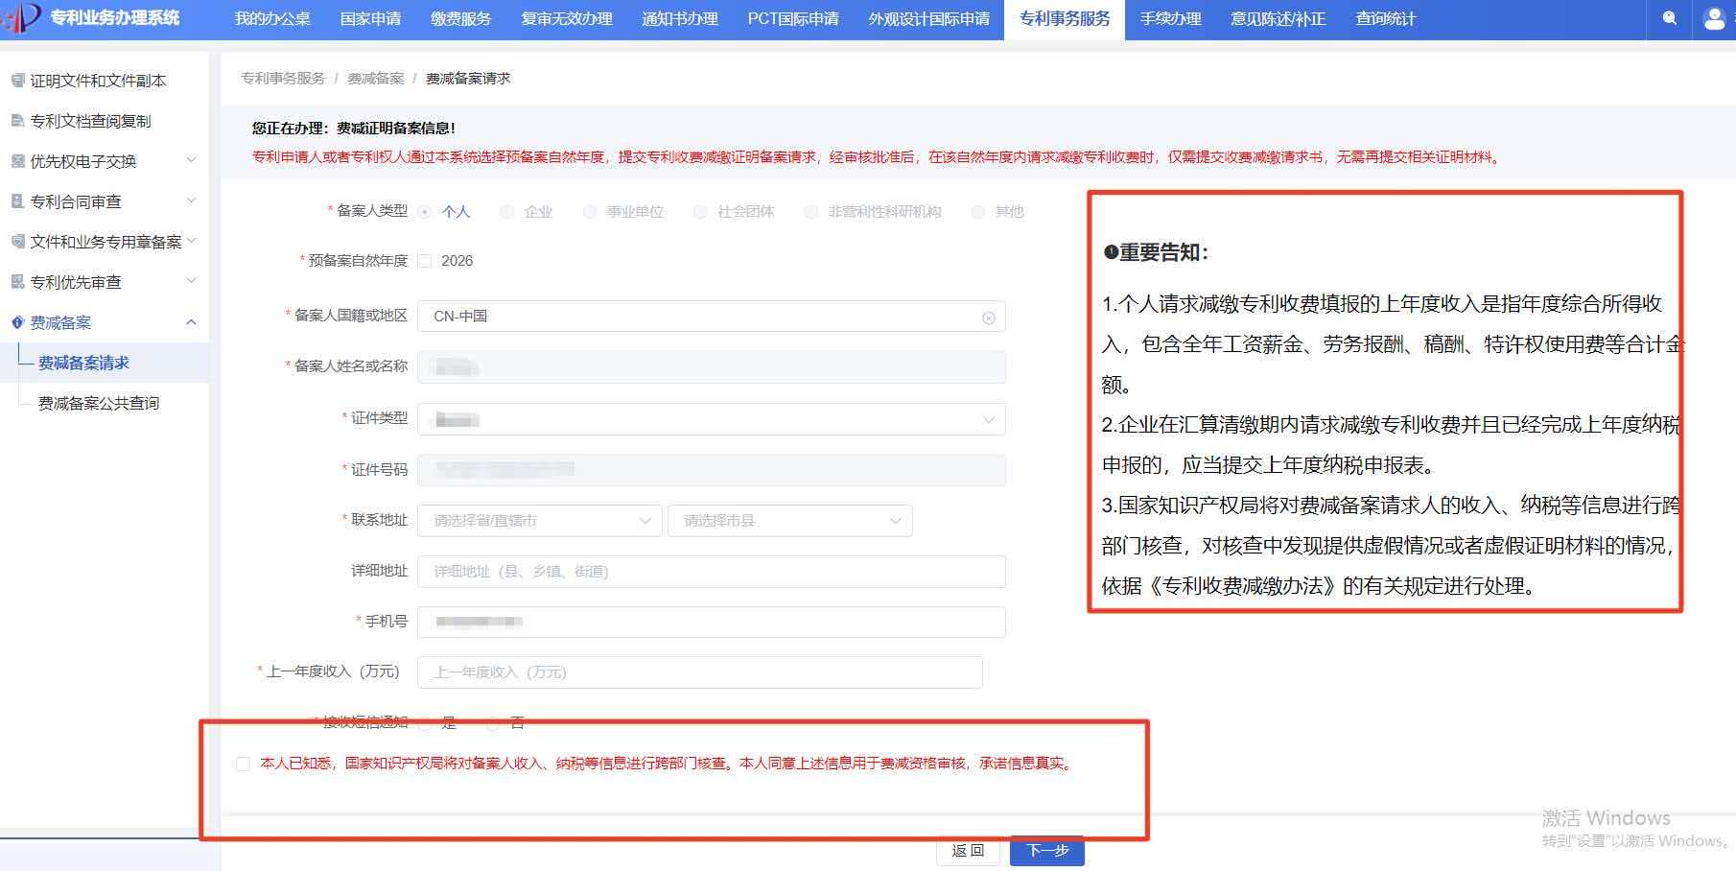Tick the 本人已知悉 consent checkbox

tap(243, 764)
